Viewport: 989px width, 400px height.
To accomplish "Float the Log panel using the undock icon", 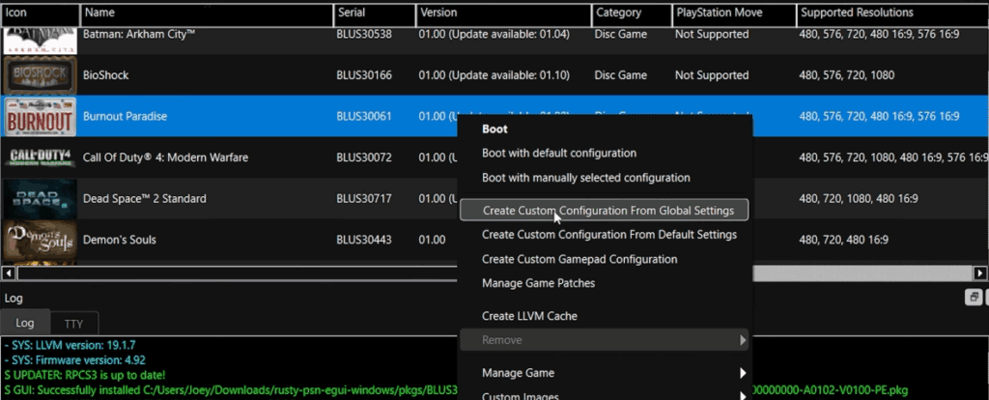I will click(x=974, y=298).
